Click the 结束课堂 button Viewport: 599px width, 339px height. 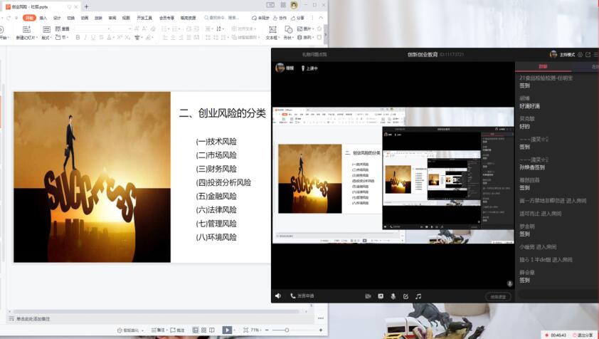pos(498,296)
